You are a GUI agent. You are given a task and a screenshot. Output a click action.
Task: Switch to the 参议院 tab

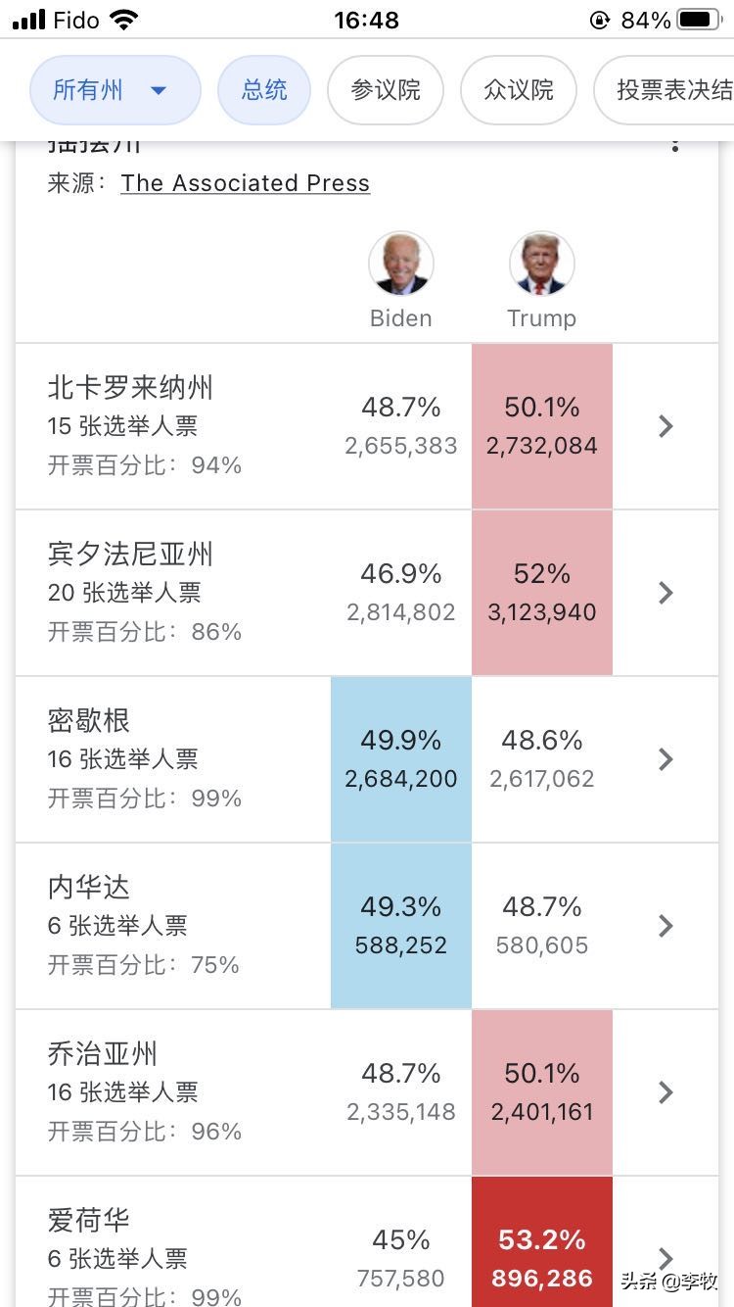coord(386,90)
